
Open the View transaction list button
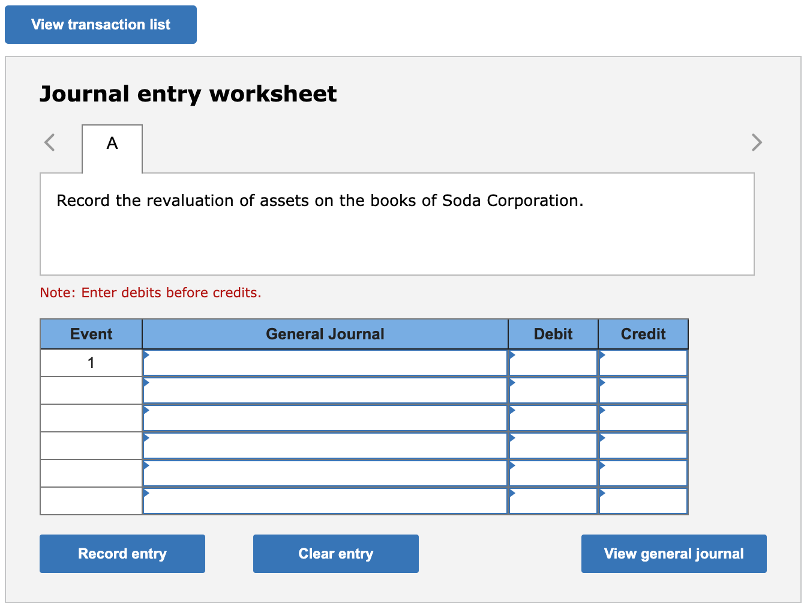click(101, 25)
